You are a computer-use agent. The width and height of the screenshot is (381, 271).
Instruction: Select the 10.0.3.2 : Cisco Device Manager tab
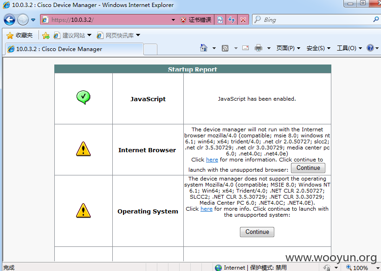74,49
